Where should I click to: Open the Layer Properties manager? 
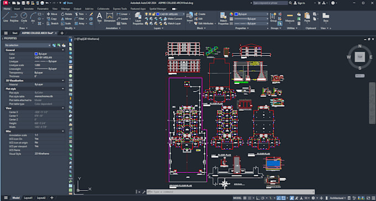[138, 19]
